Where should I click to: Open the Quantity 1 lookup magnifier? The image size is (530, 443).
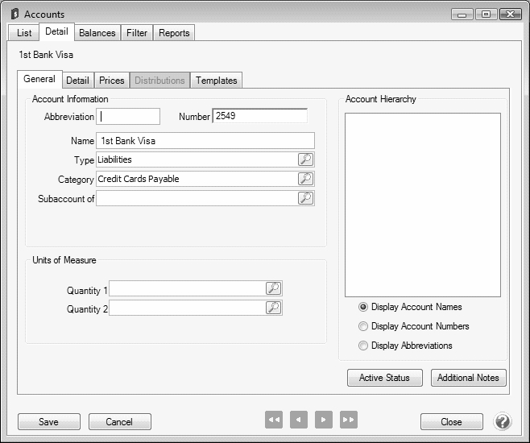(x=273, y=288)
